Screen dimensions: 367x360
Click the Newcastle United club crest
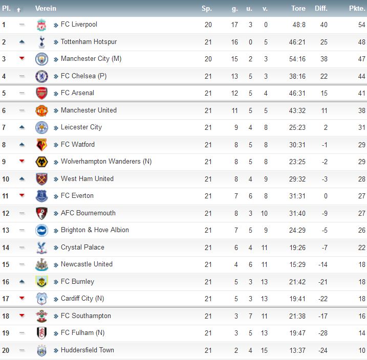click(x=41, y=264)
